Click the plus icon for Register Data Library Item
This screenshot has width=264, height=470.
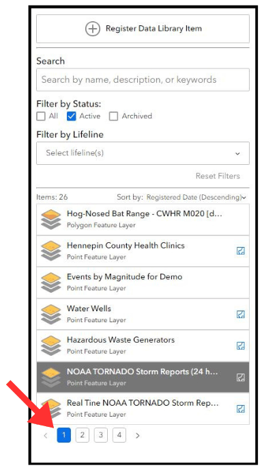coord(92,29)
